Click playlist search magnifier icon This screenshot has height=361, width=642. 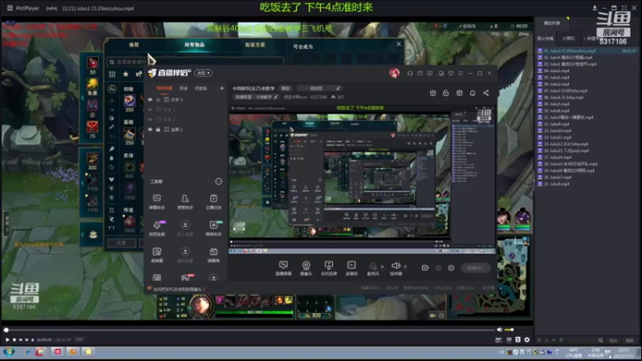click(600, 340)
